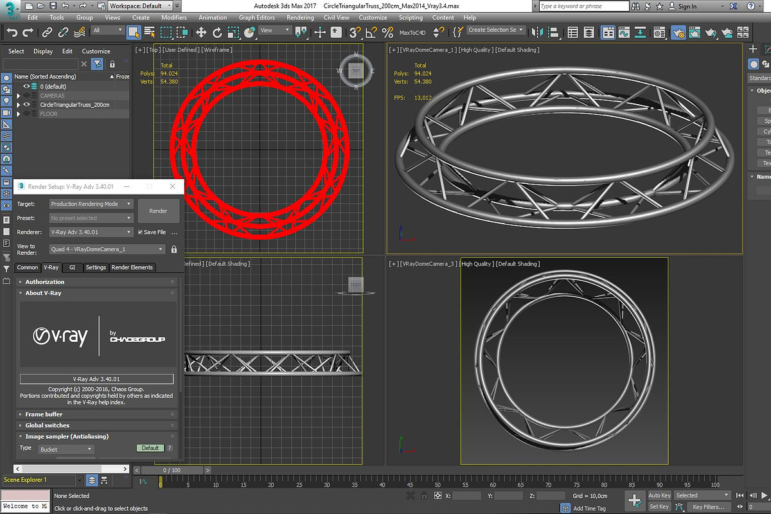
Task: Click the Render Production teapot icon
Action: [711, 32]
